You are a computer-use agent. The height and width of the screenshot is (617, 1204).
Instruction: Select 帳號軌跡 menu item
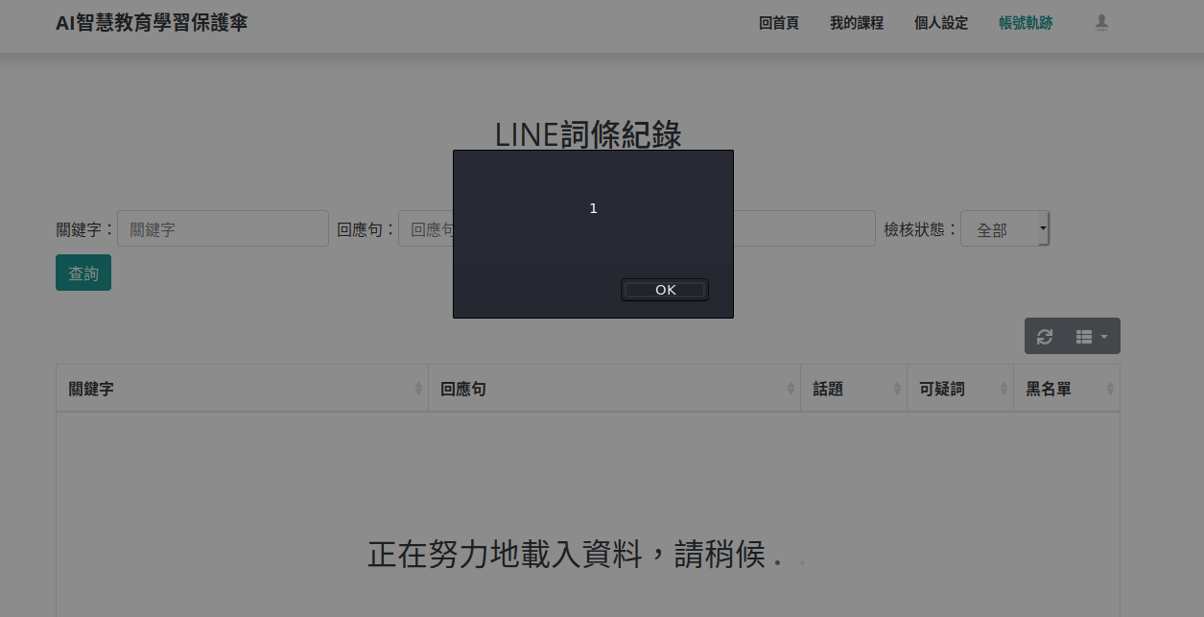[x=1026, y=23]
